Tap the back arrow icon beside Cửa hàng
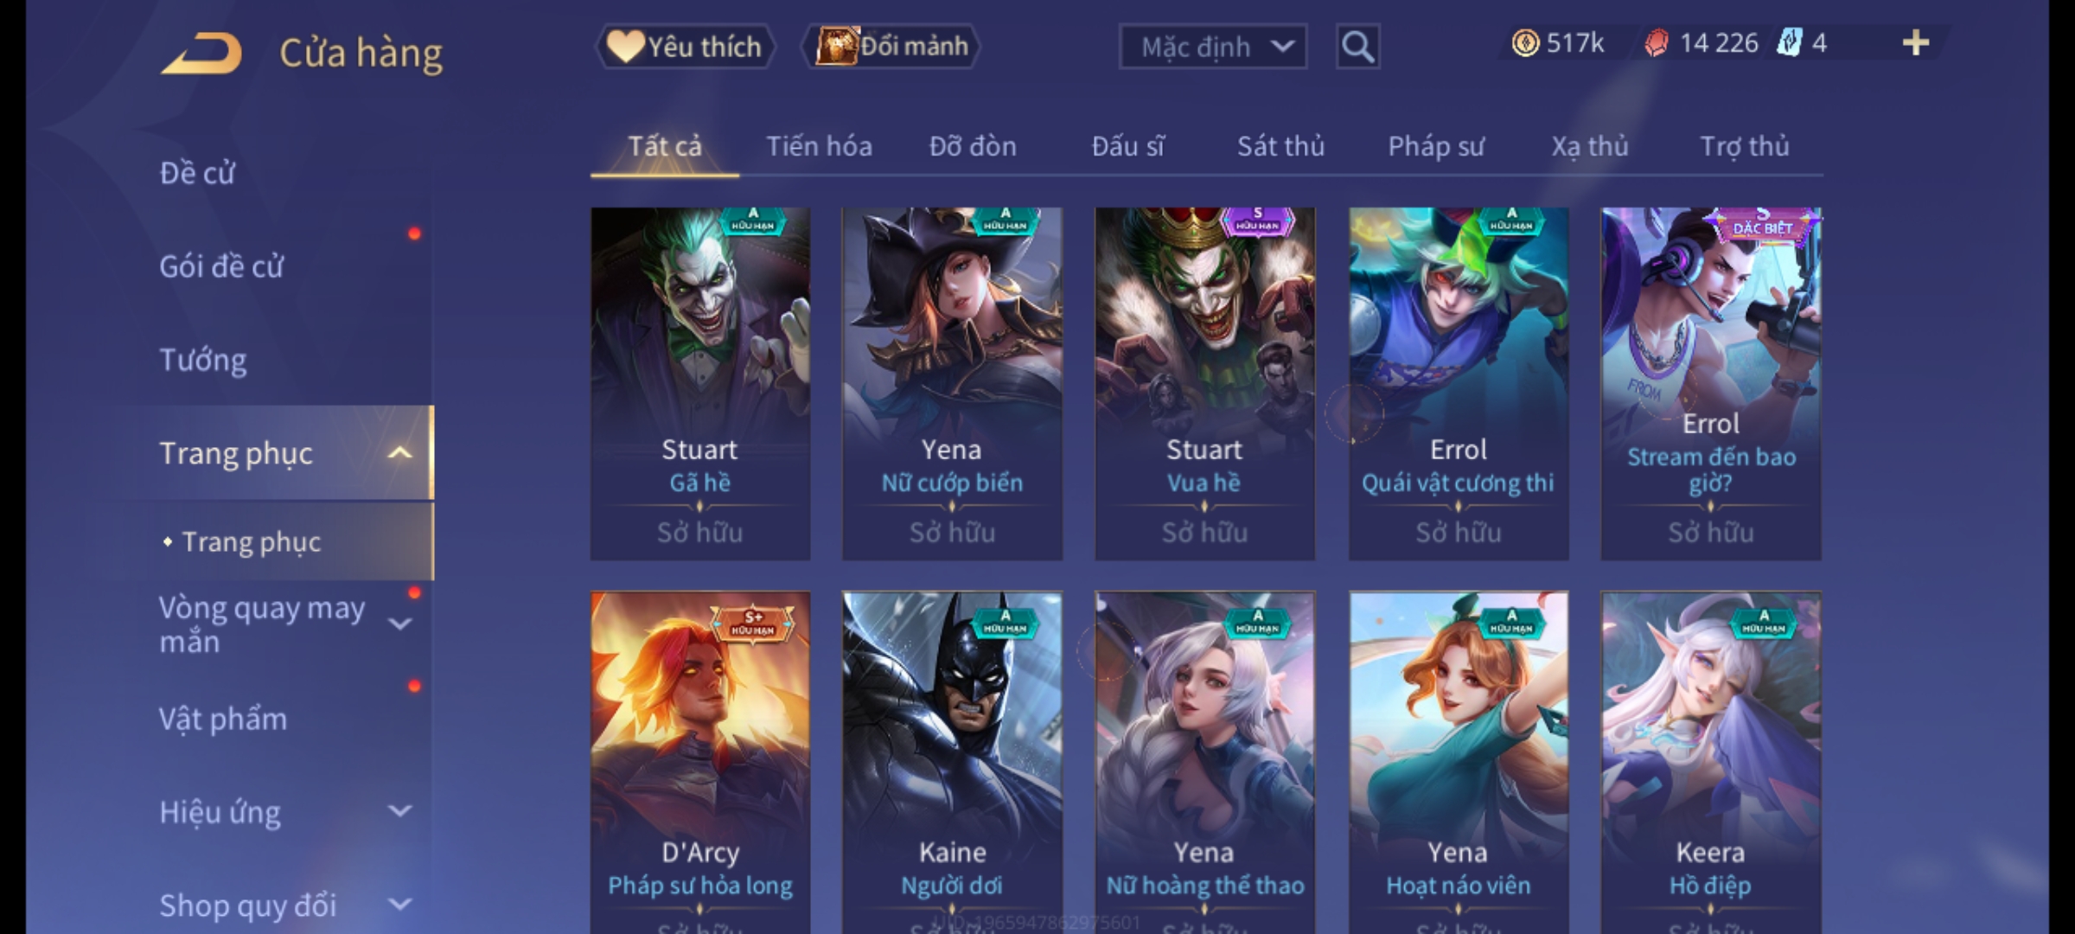2075x934 pixels. pyautogui.click(x=201, y=53)
